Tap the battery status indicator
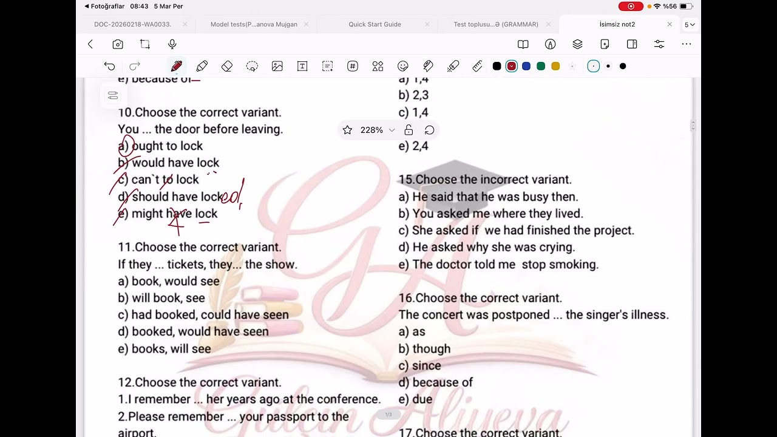Image resolution: width=777 pixels, height=437 pixels. (687, 6)
